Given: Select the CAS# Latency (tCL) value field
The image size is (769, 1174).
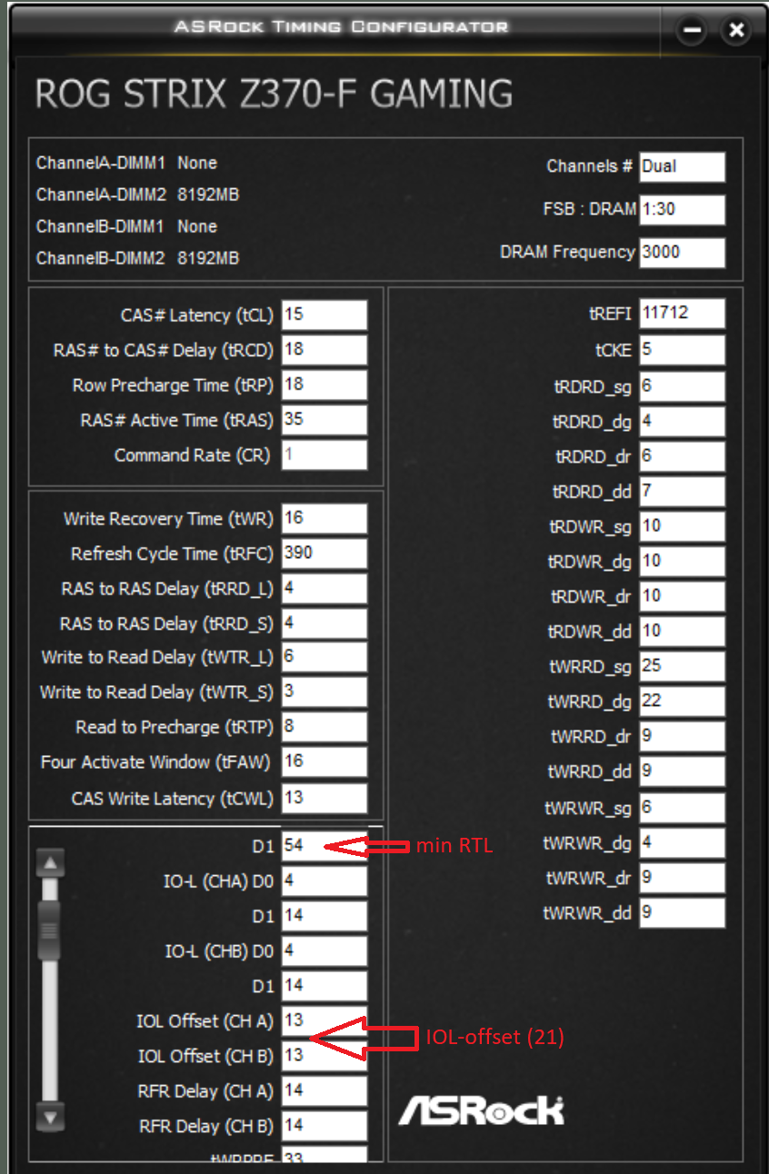Looking at the screenshot, I should [x=325, y=315].
